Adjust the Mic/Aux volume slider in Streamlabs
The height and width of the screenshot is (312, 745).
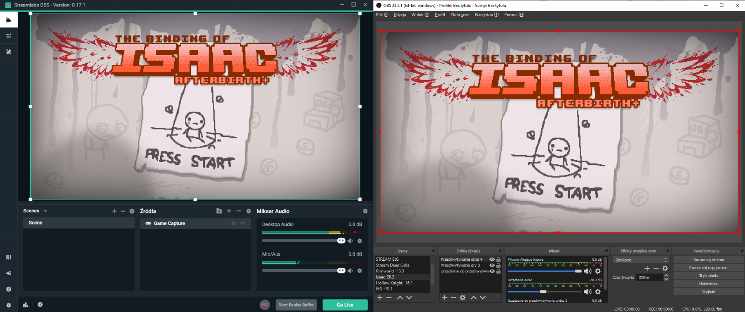pyautogui.click(x=304, y=271)
